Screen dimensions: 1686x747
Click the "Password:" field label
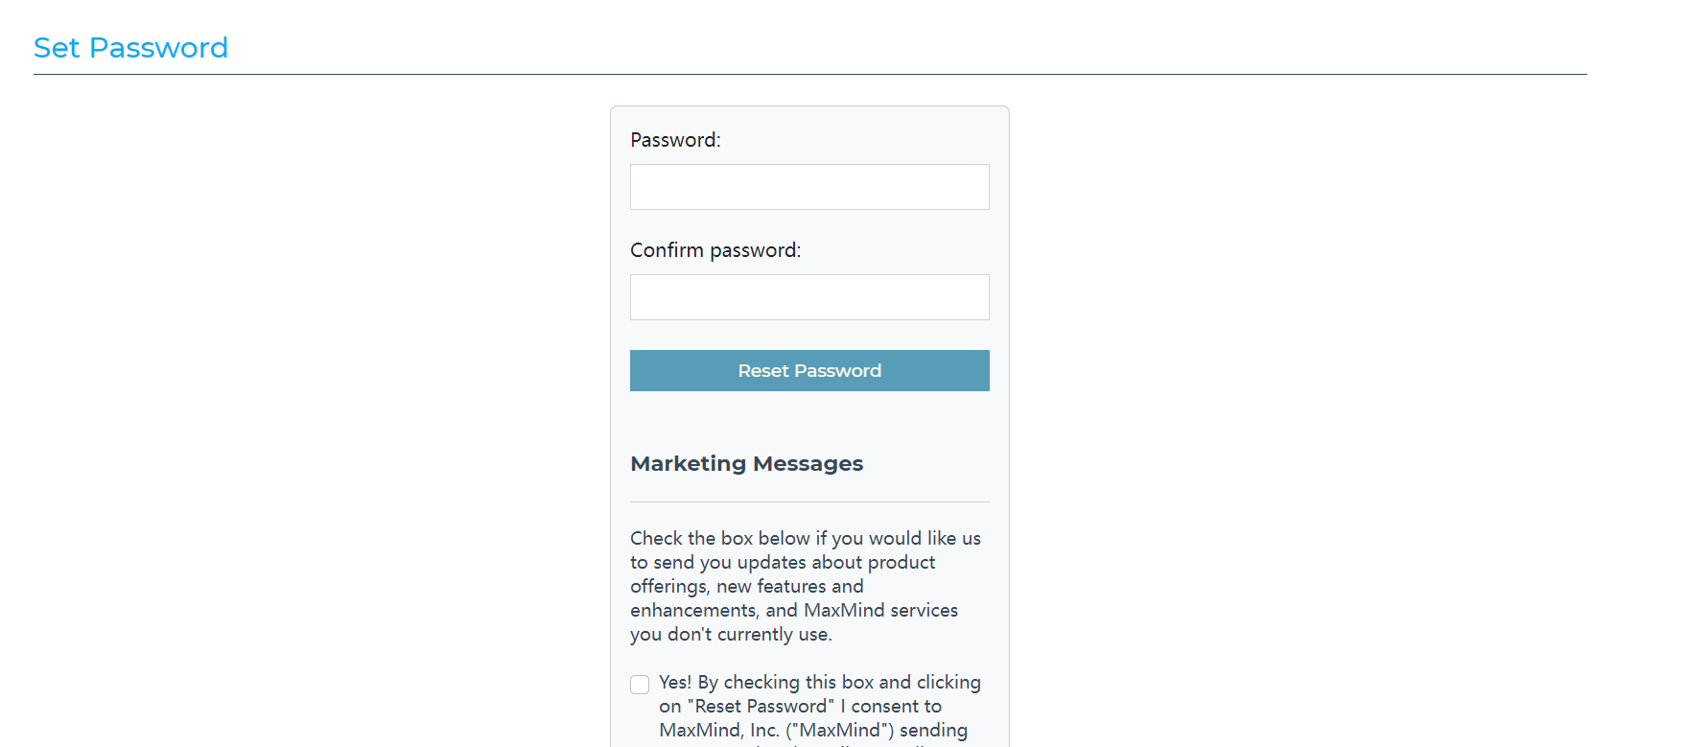click(x=675, y=140)
